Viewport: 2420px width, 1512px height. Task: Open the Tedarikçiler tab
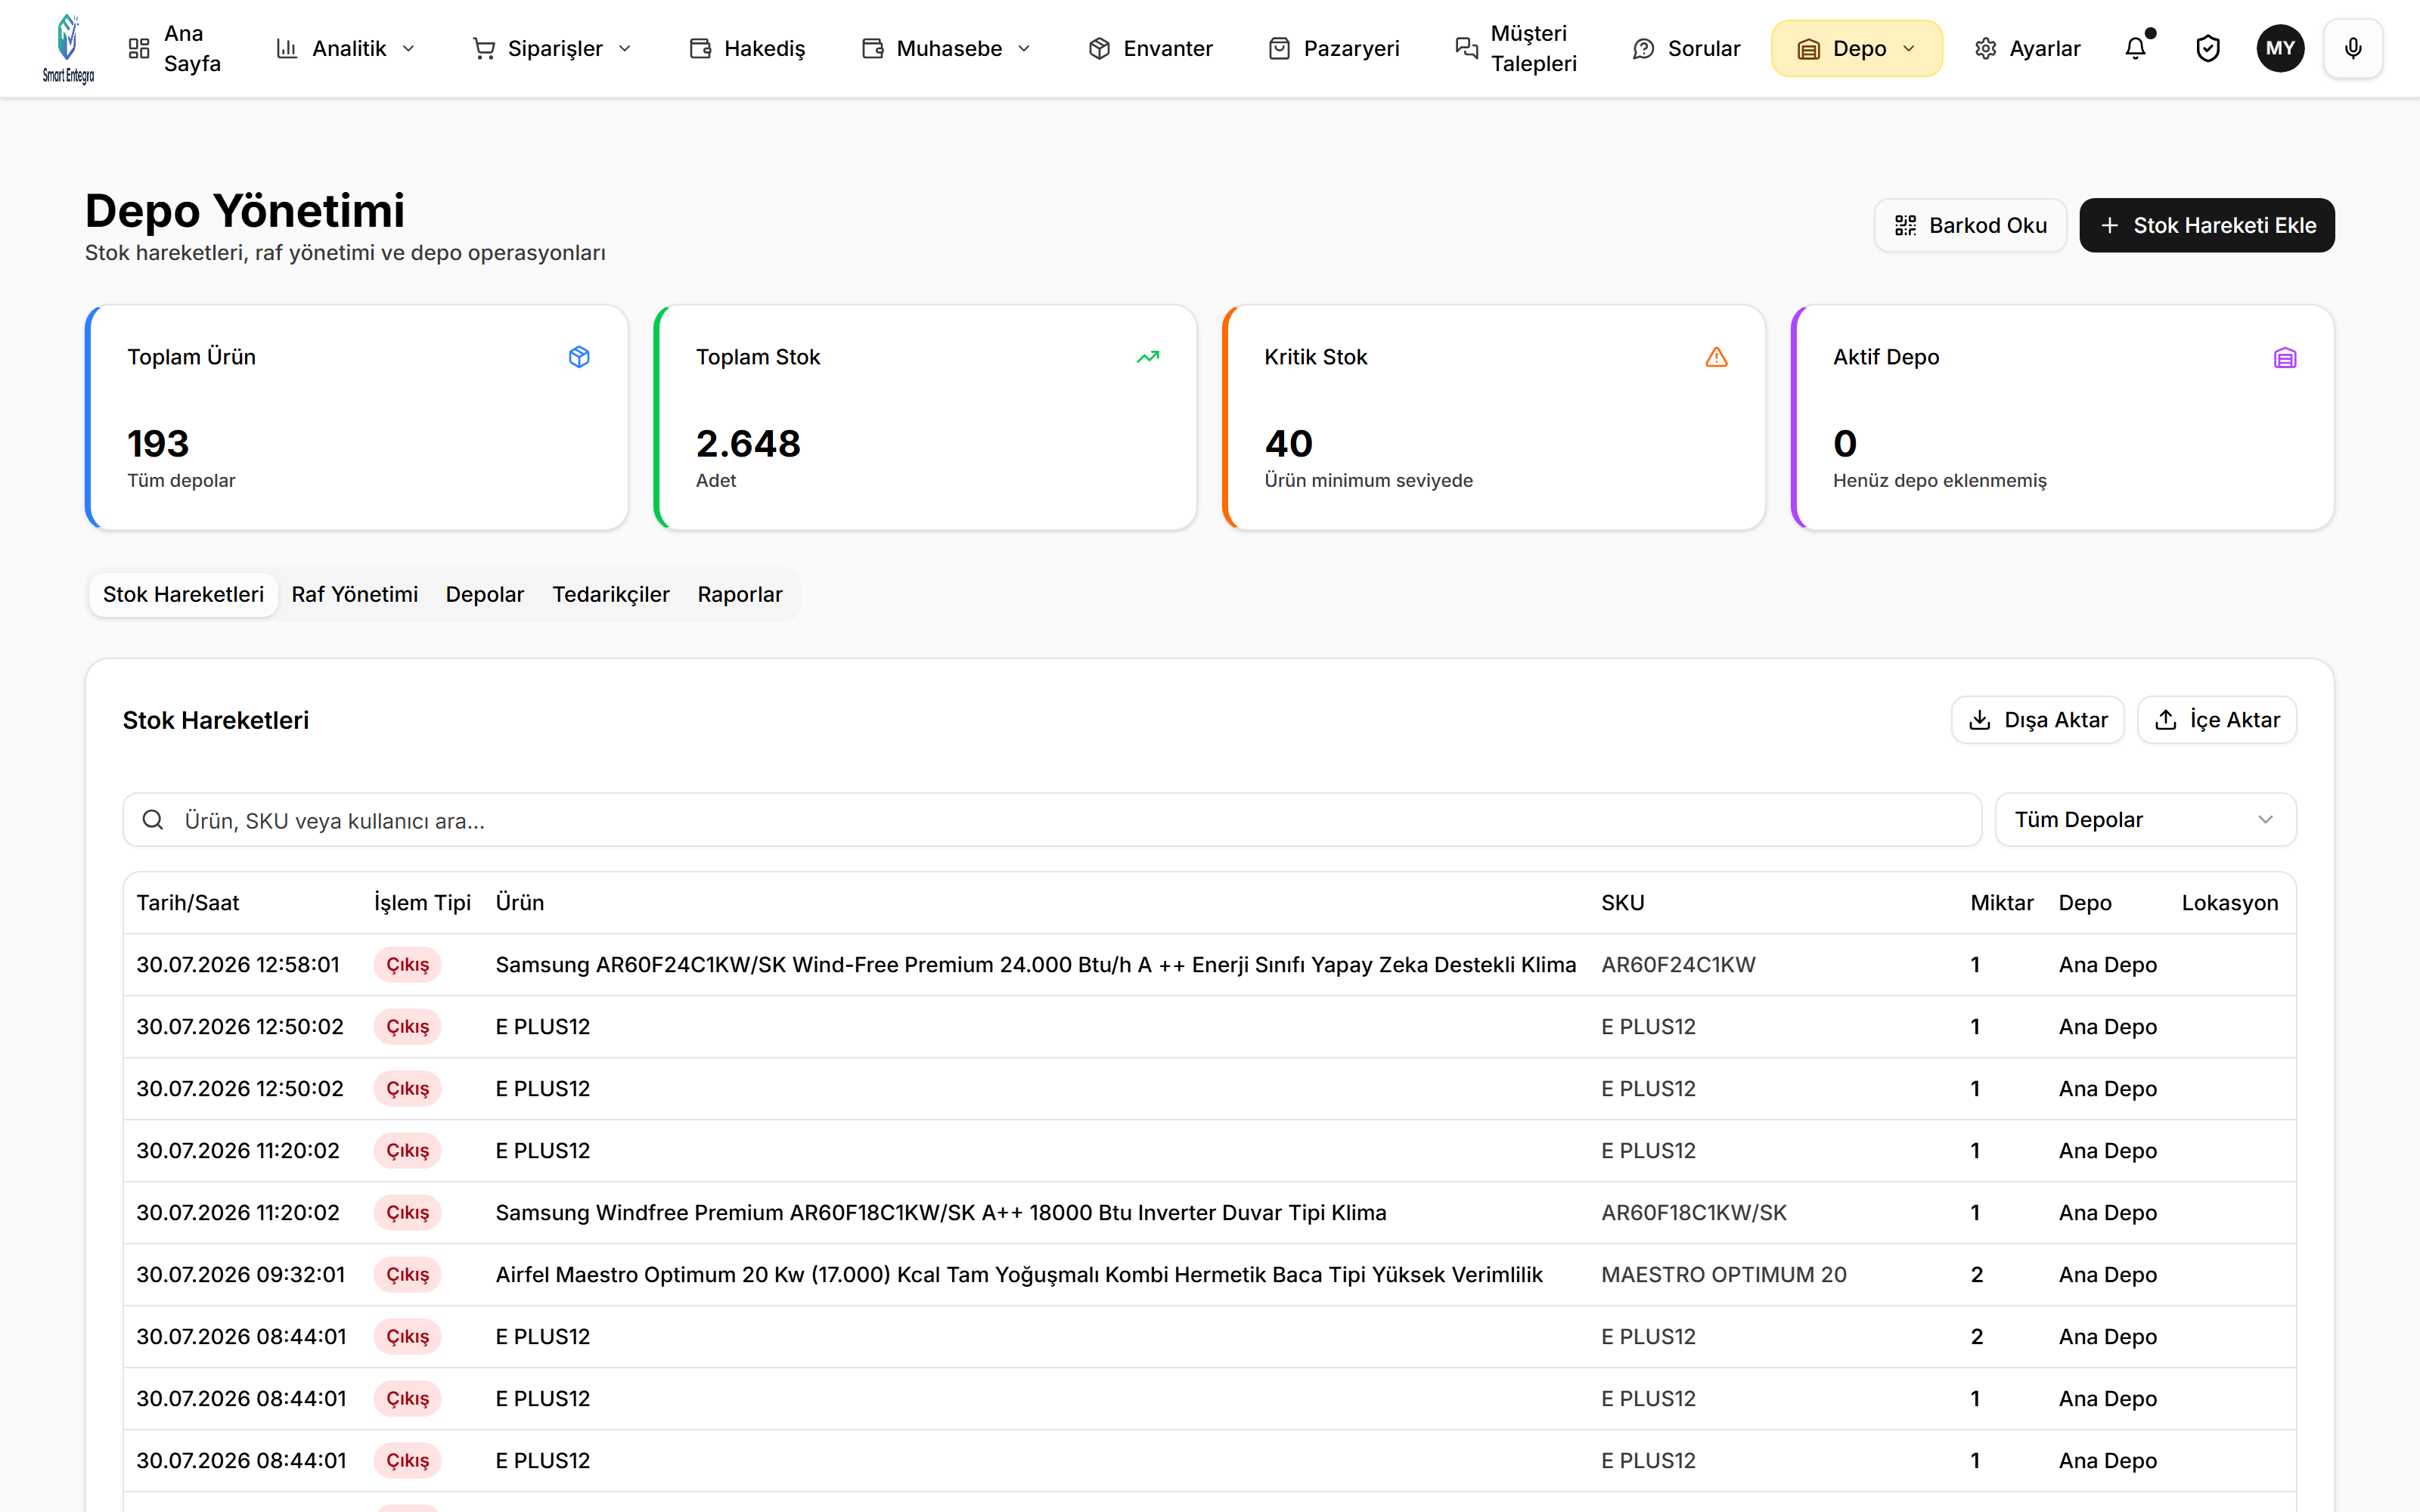tap(611, 594)
